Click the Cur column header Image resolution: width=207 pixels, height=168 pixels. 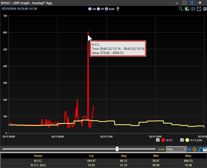(x=91, y=156)
